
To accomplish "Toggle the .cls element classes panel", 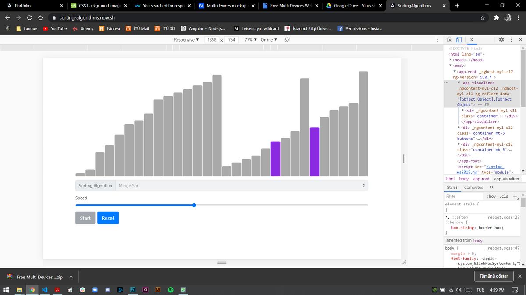I will point(504,197).
